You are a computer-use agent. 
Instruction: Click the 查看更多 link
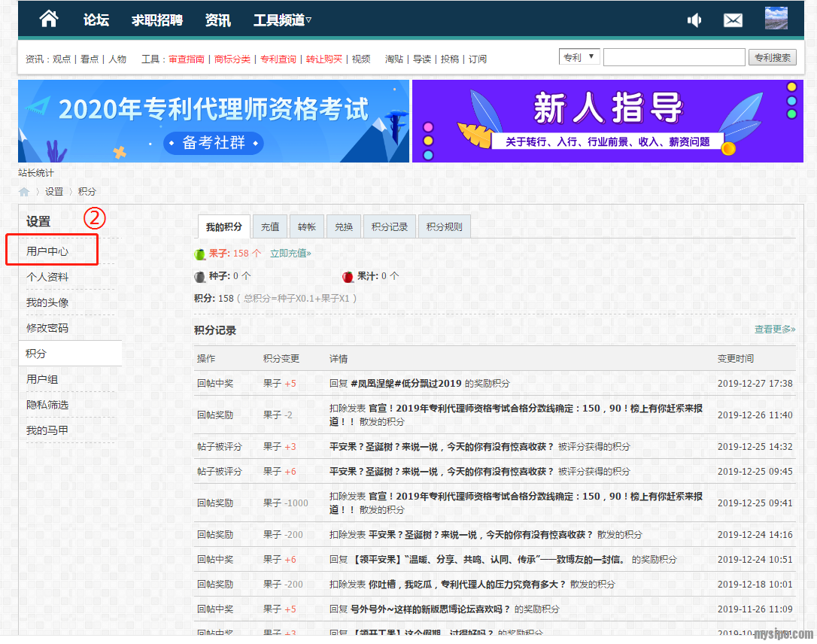click(x=774, y=330)
